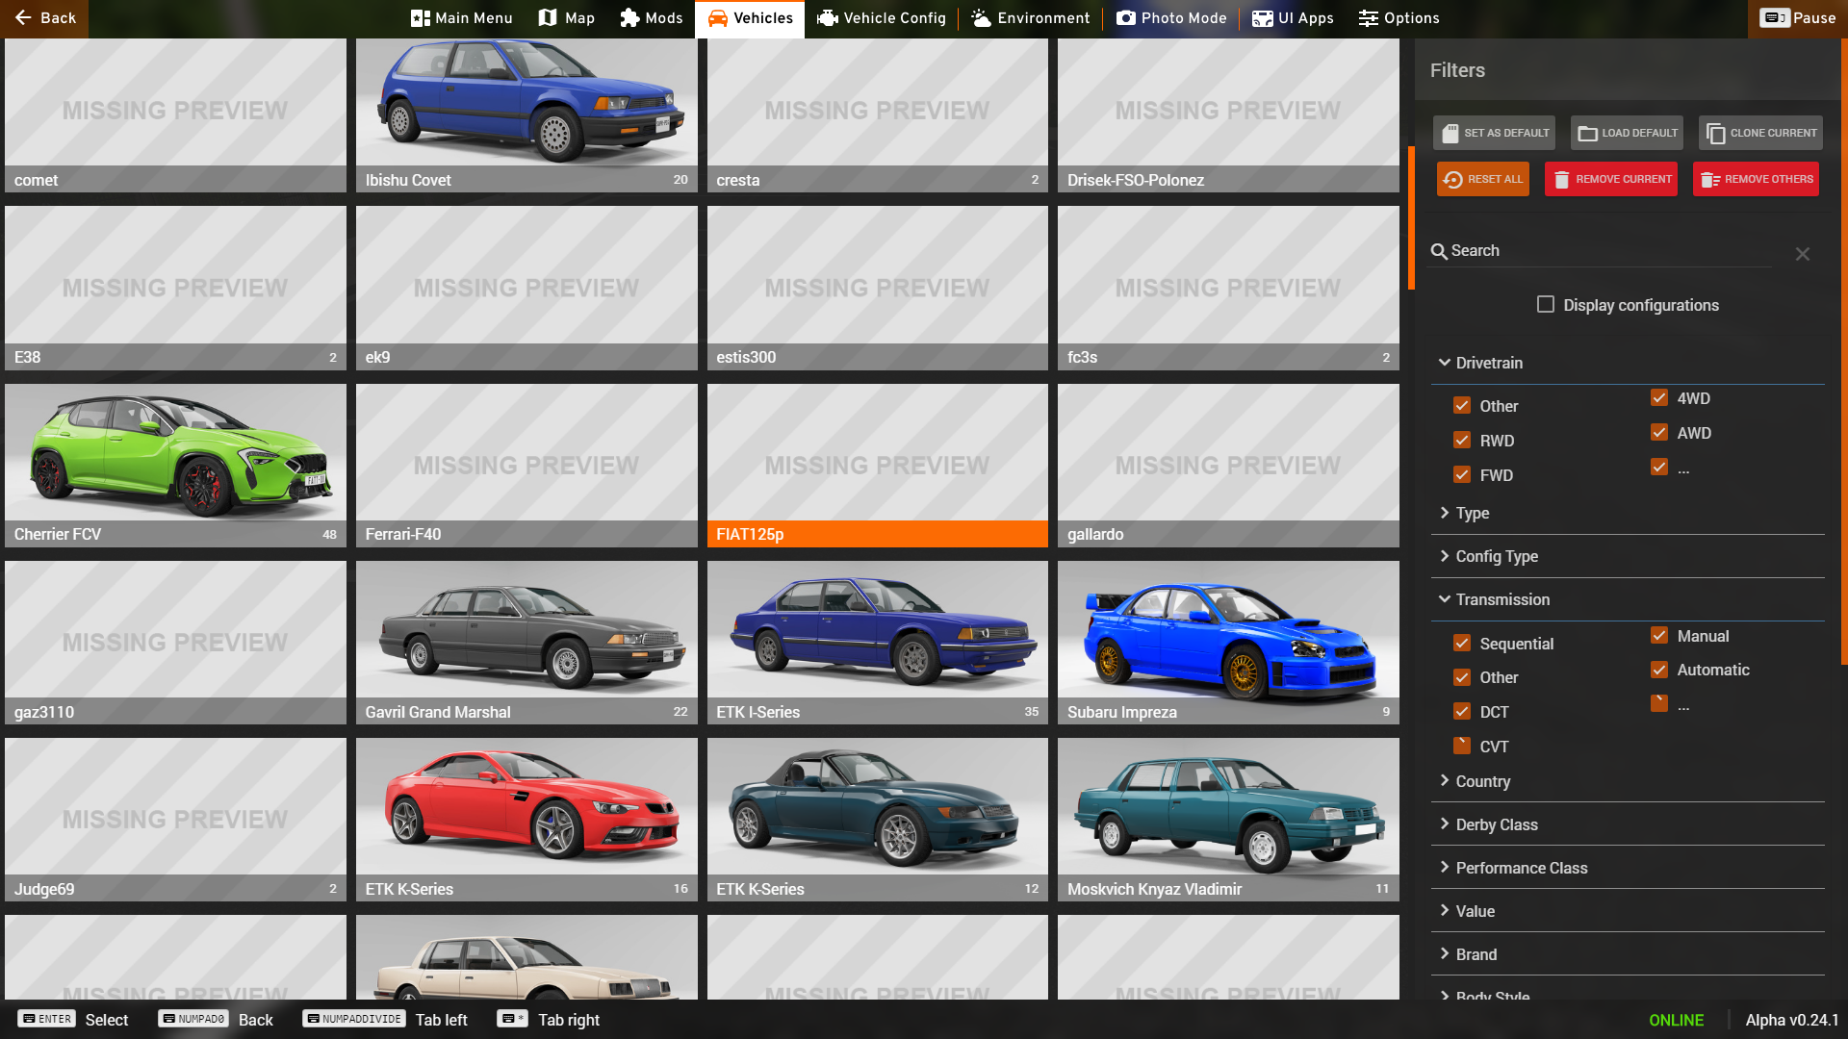The height and width of the screenshot is (1039, 1848).
Task: Uncheck the AWD drivetrain filter
Action: click(x=1659, y=432)
